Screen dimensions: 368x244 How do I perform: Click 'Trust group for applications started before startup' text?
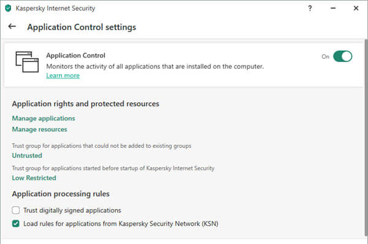point(113,168)
